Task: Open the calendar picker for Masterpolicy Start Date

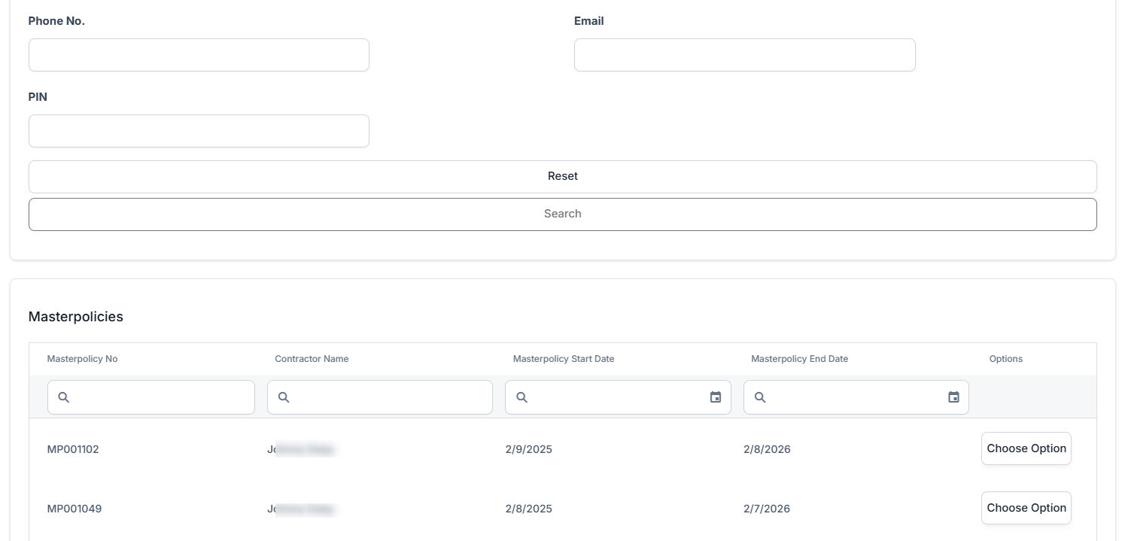Action: click(716, 397)
